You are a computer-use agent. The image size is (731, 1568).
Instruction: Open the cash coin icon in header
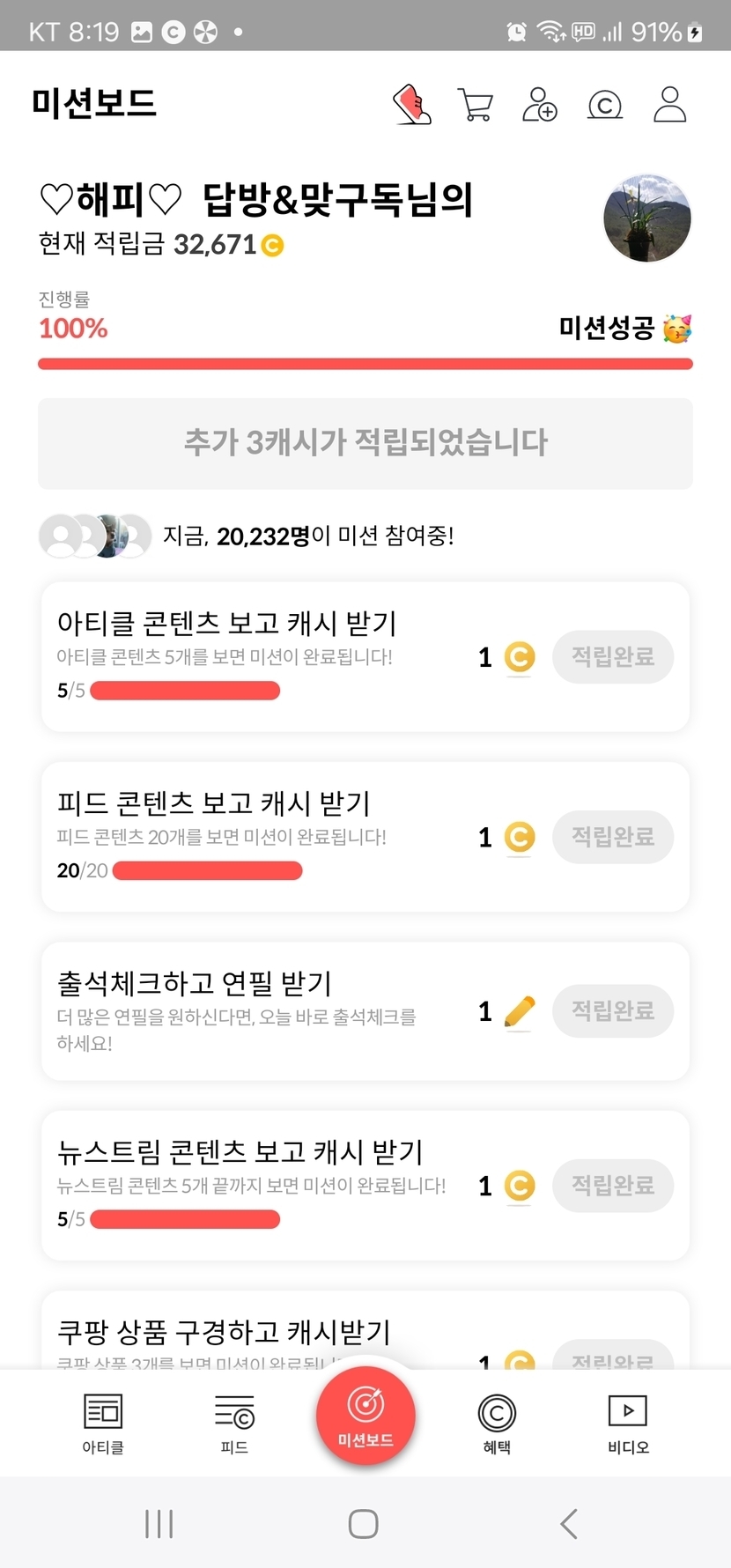coord(605,105)
